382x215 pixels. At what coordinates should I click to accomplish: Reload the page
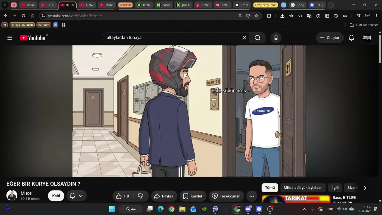(x=24, y=16)
